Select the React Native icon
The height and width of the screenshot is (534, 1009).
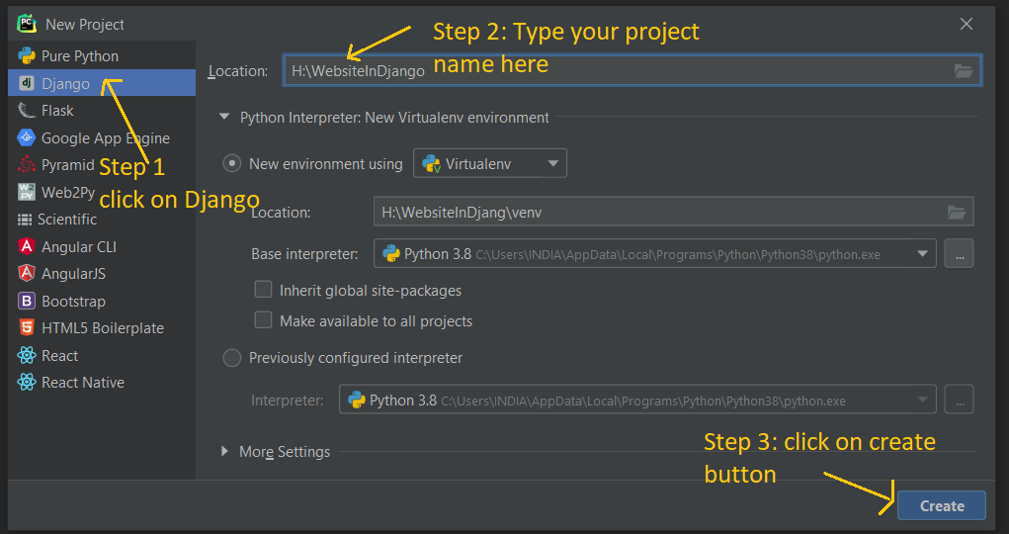tap(27, 383)
